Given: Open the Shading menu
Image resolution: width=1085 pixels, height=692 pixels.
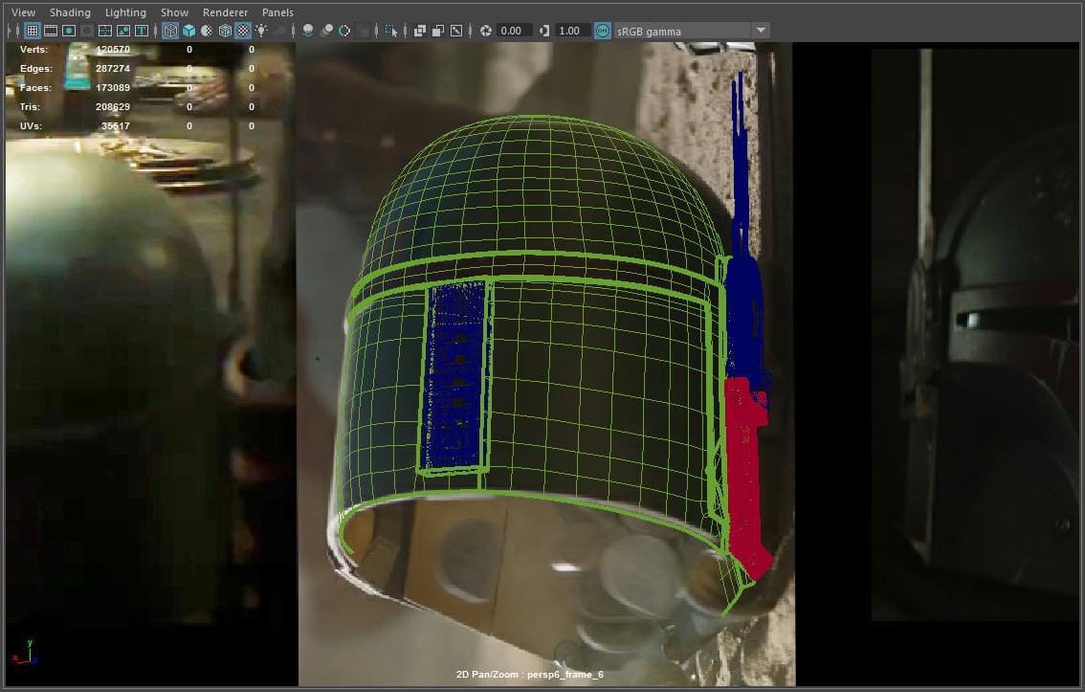Looking at the screenshot, I should [70, 12].
